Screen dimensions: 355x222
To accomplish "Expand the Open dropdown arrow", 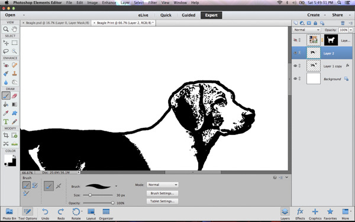I will (x=24, y=15).
